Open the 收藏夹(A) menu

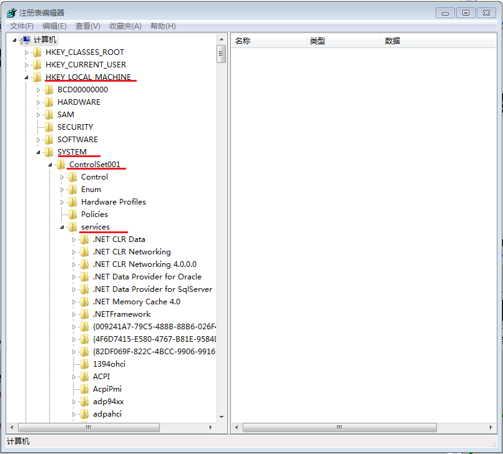coord(125,26)
